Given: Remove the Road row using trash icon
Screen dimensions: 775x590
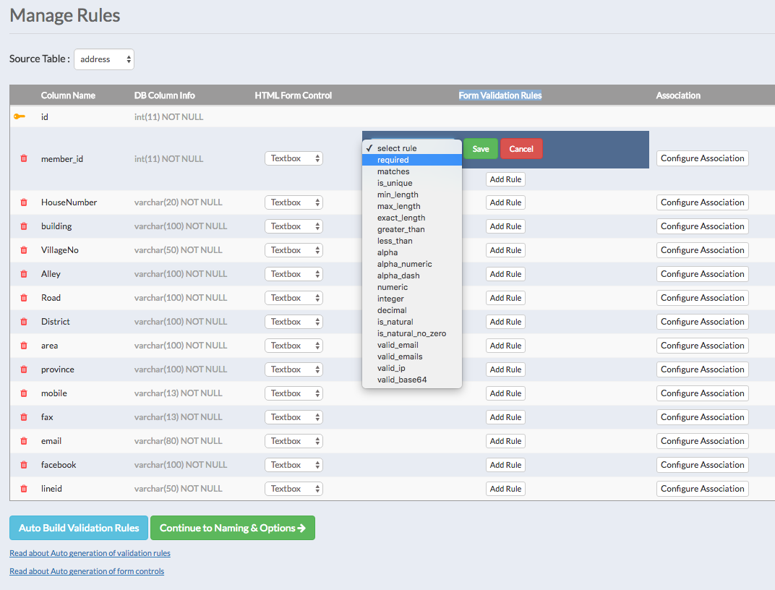Looking at the screenshot, I should (24, 298).
